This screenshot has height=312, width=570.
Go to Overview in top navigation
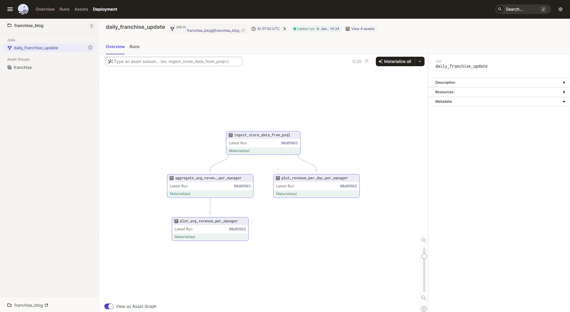45,9
